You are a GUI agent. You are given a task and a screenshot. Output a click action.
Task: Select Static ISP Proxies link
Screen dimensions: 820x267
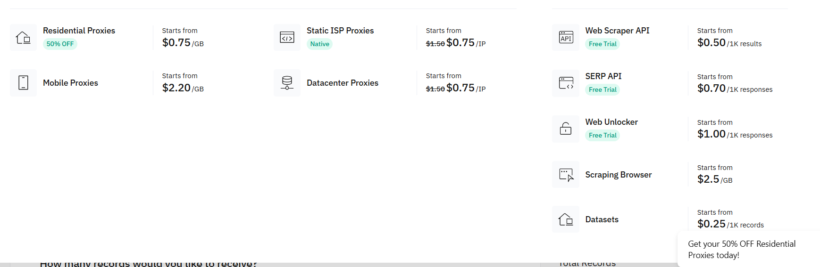(x=340, y=31)
